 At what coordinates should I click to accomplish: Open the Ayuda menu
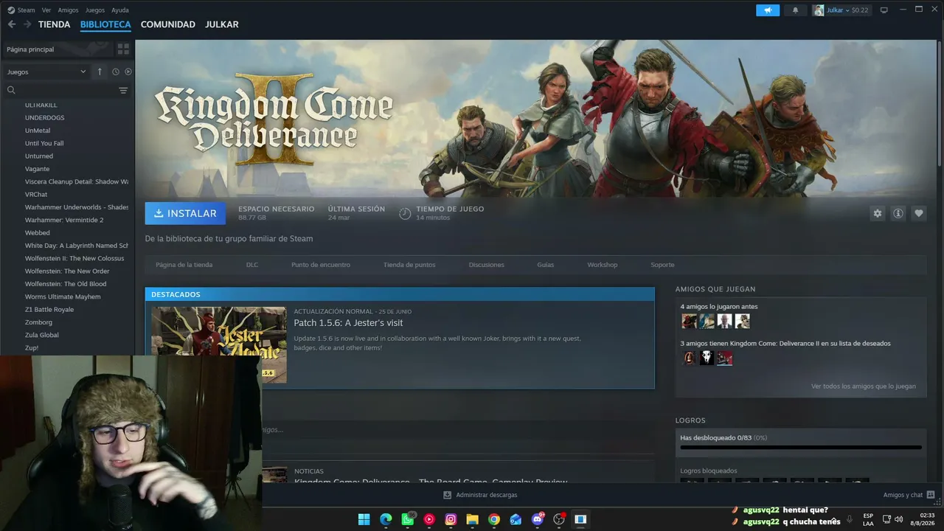(120, 10)
